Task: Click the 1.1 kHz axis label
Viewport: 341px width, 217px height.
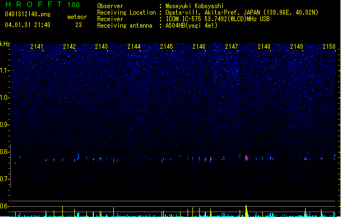Action: tap(4, 71)
